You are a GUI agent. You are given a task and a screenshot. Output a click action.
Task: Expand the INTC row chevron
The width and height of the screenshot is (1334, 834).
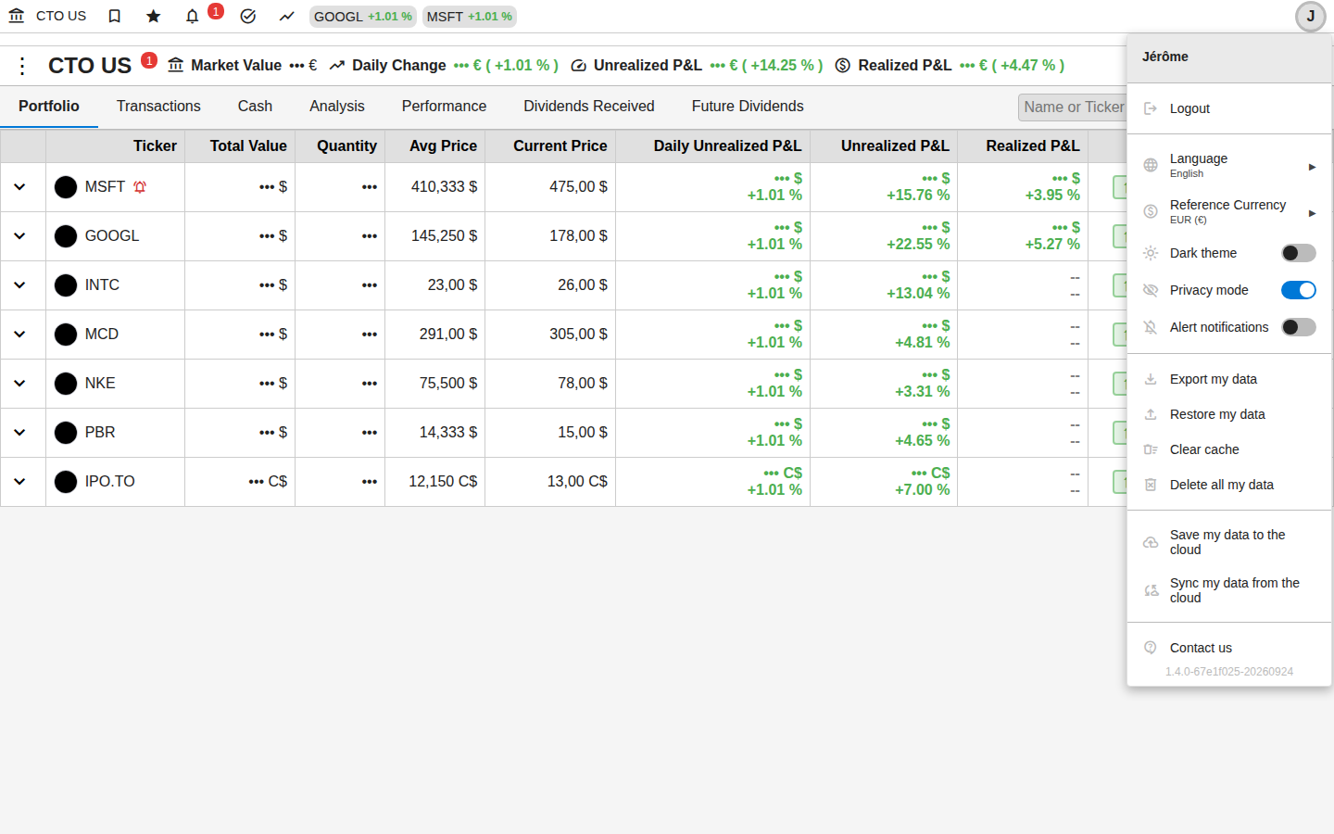(19, 285)
